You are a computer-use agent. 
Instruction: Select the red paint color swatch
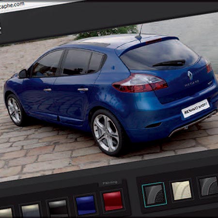point(112,201)
